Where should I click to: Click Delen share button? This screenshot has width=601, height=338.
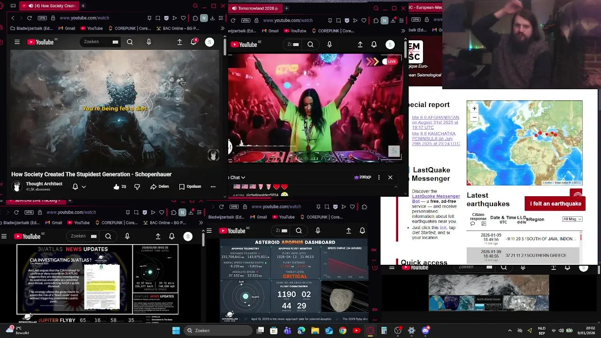point(160,186)
